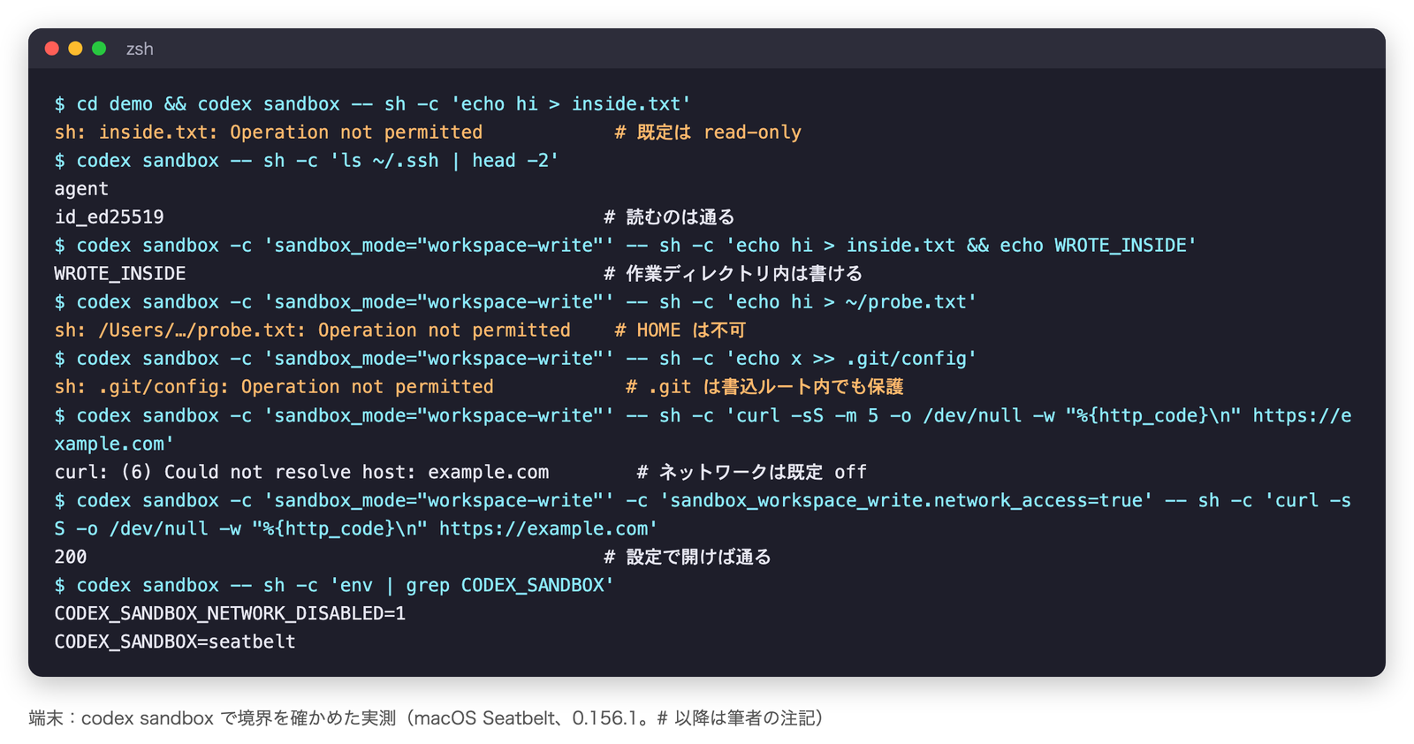
Task: Maximize the zsh window with the green button
Action: tap(99, 49)
